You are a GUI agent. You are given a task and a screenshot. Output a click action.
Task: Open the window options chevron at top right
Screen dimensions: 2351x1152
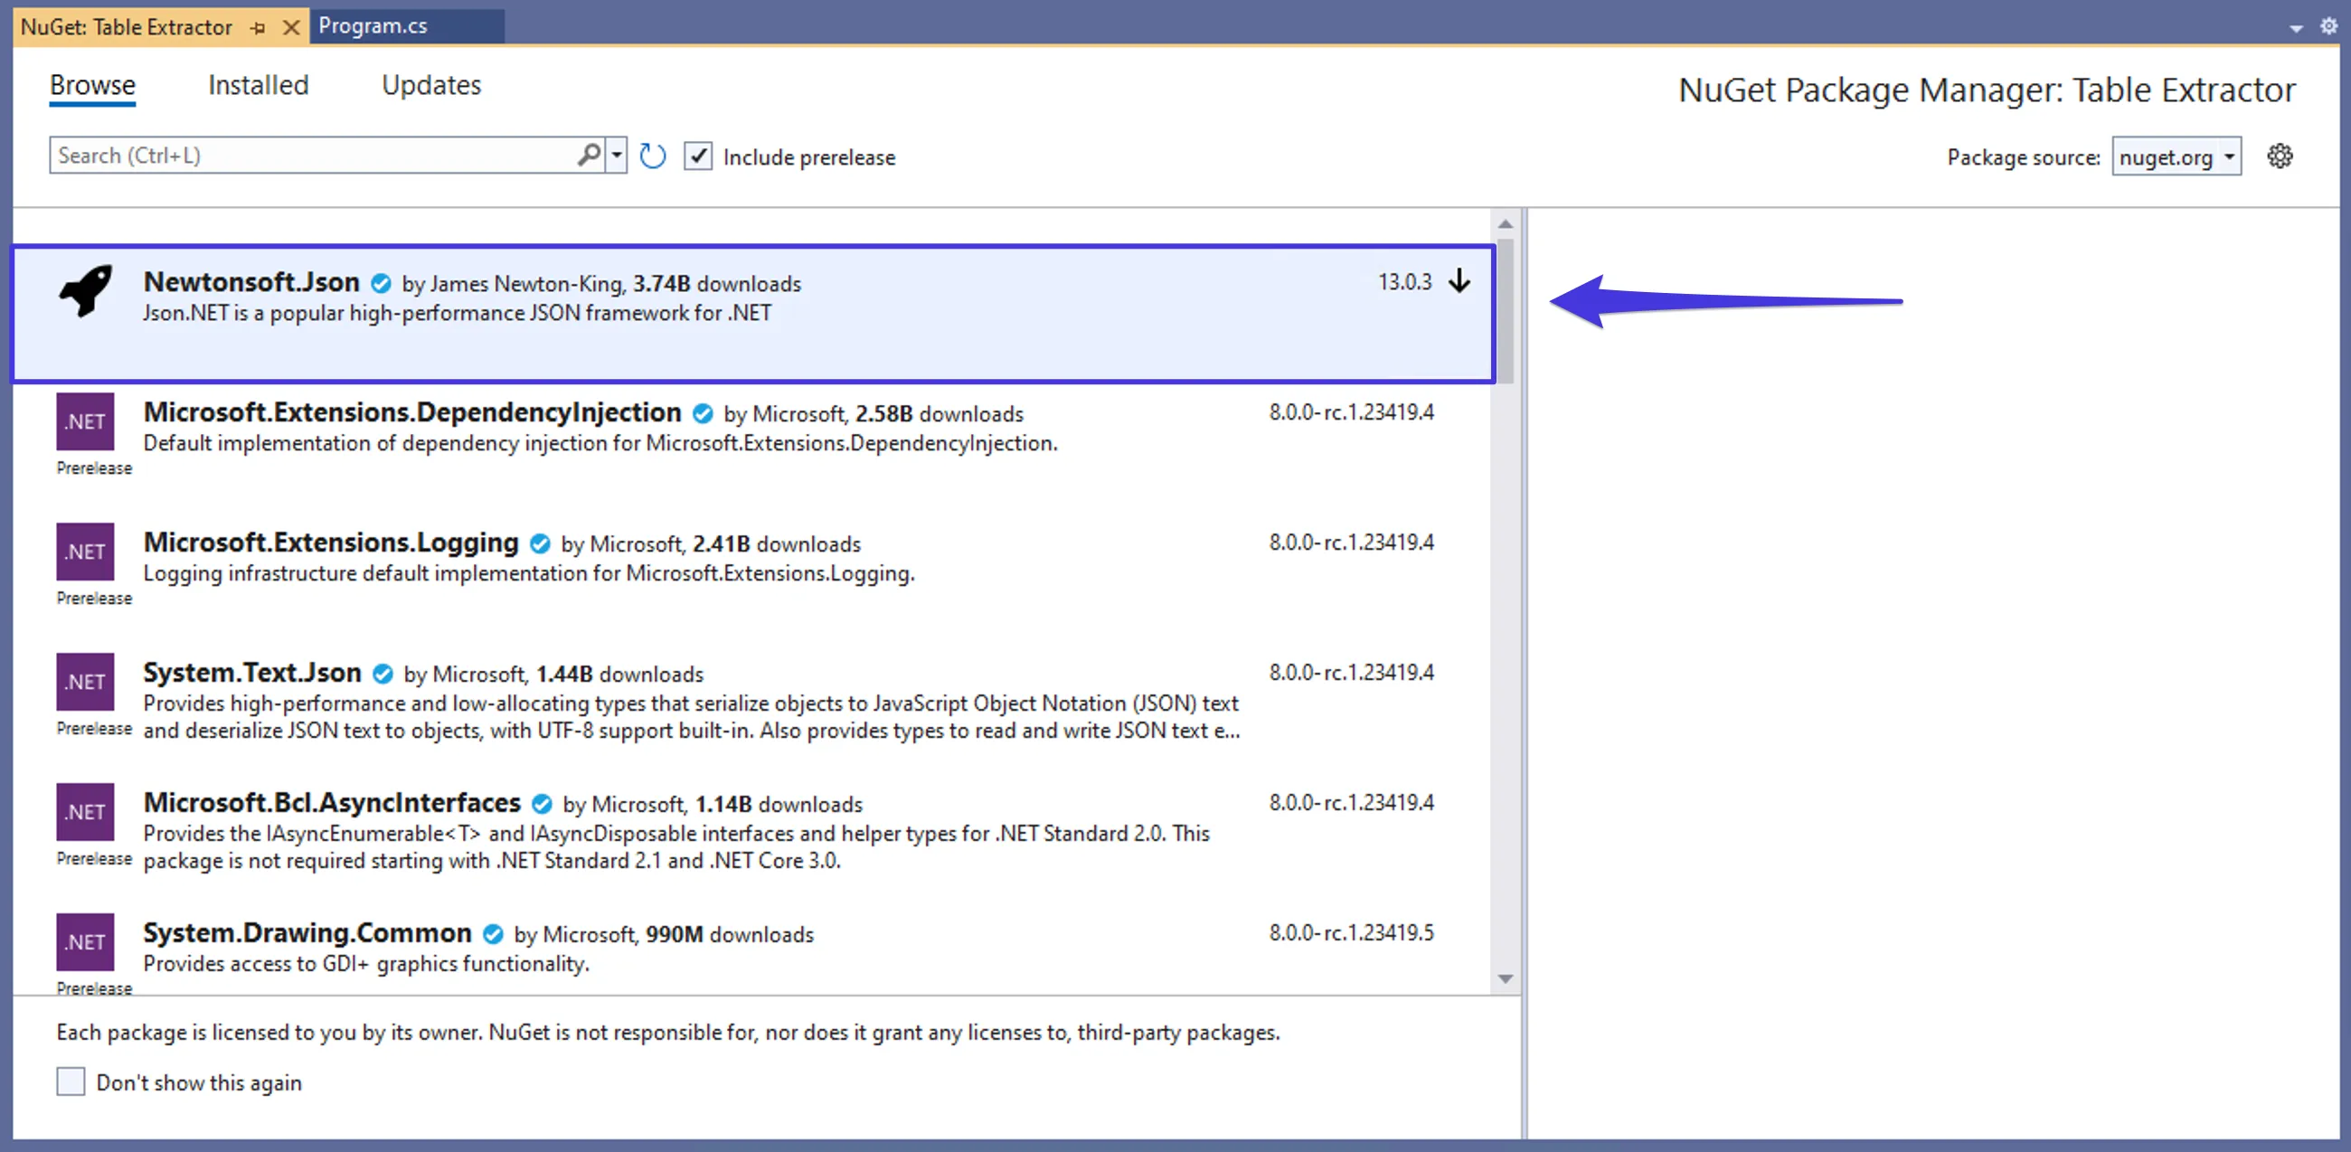tap(2295, 27)
